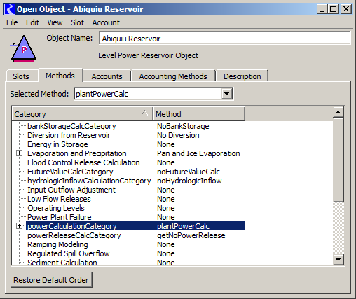
Task: Maximize the Open Object window
Action: (334, 9)
